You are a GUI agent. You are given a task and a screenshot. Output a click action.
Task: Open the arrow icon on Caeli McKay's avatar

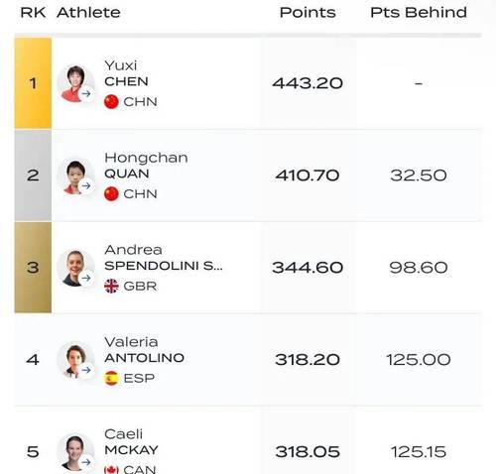click(x=86, y=462)
